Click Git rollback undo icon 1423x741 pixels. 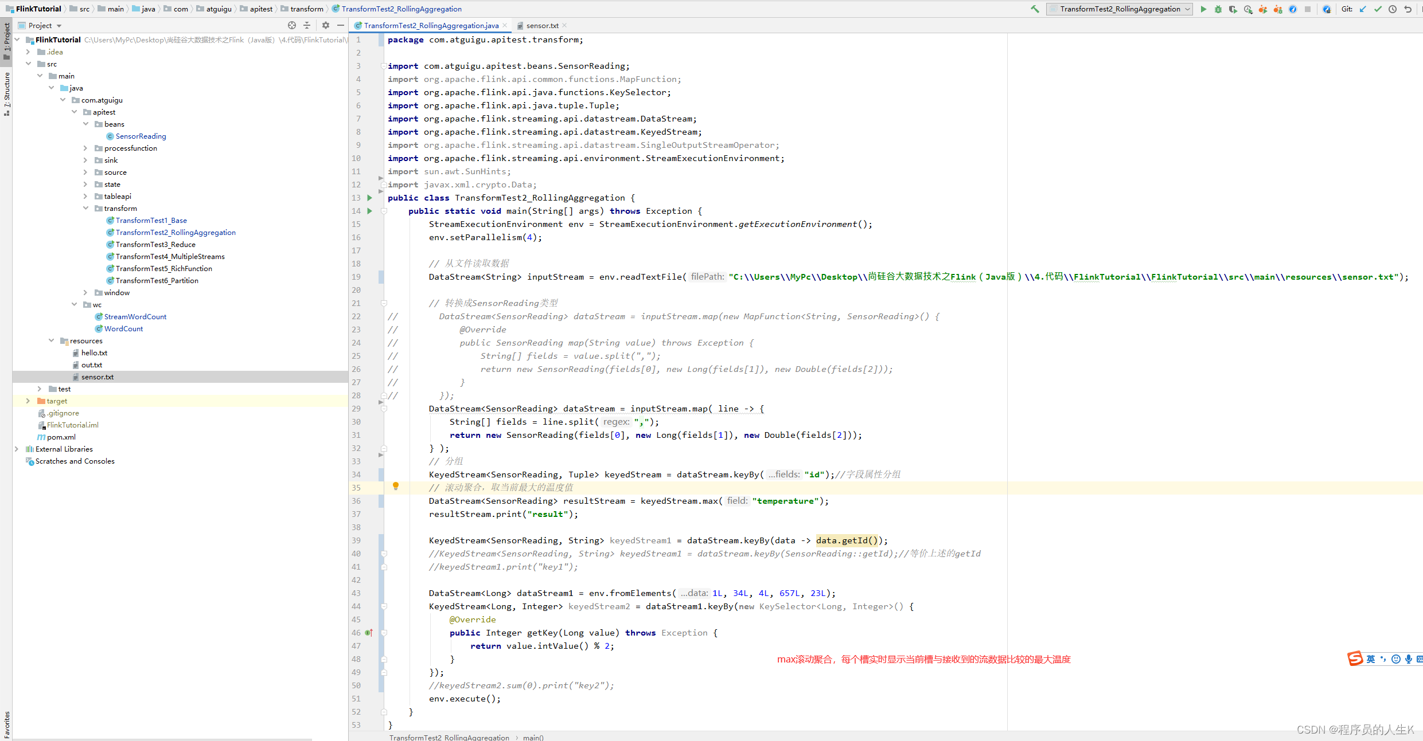(x=1408, y=9)
